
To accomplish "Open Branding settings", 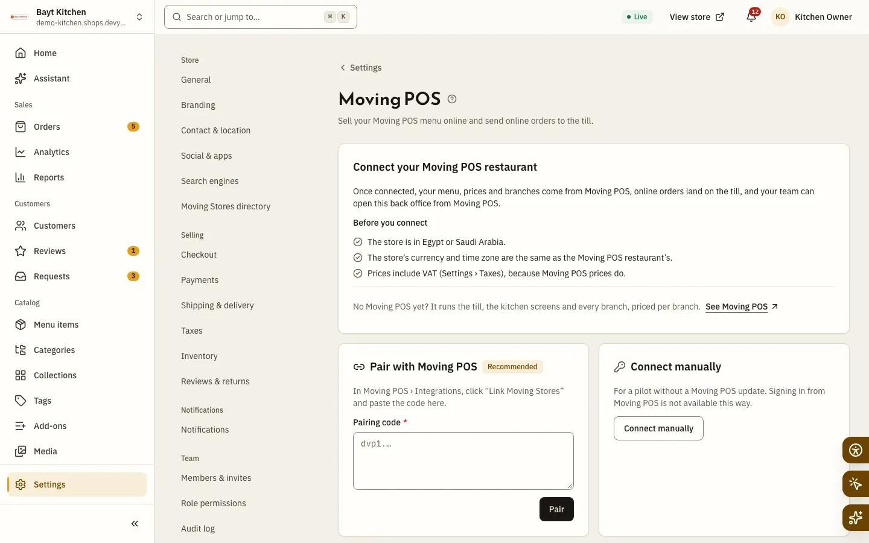I will click(198, 105).
